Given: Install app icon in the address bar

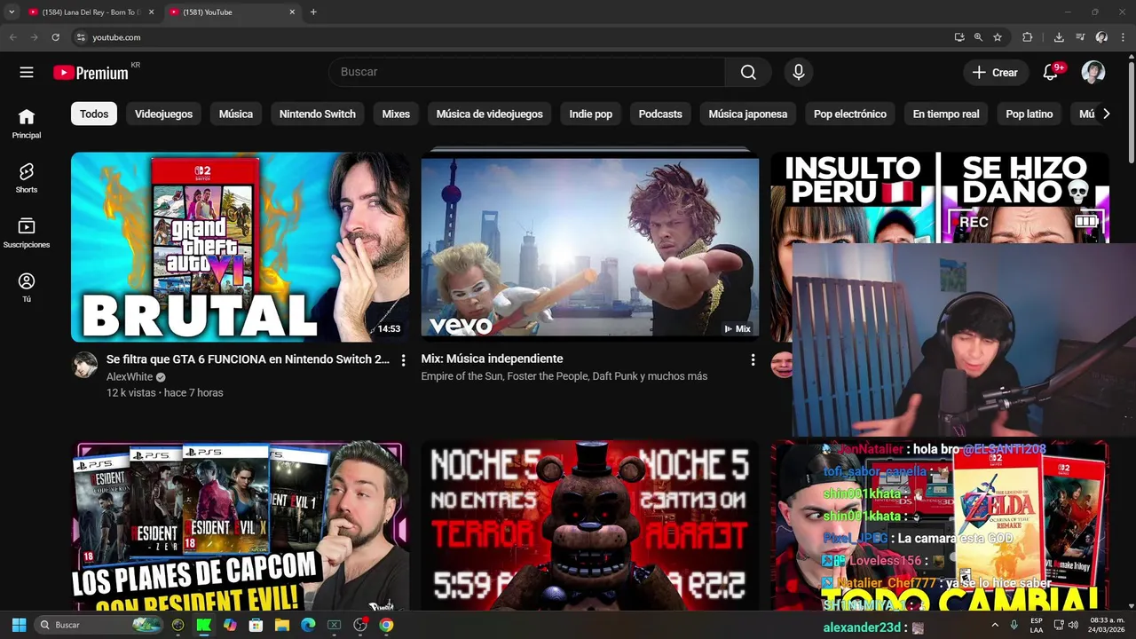Looking at the screenshot, I should [x=959, y=37].
